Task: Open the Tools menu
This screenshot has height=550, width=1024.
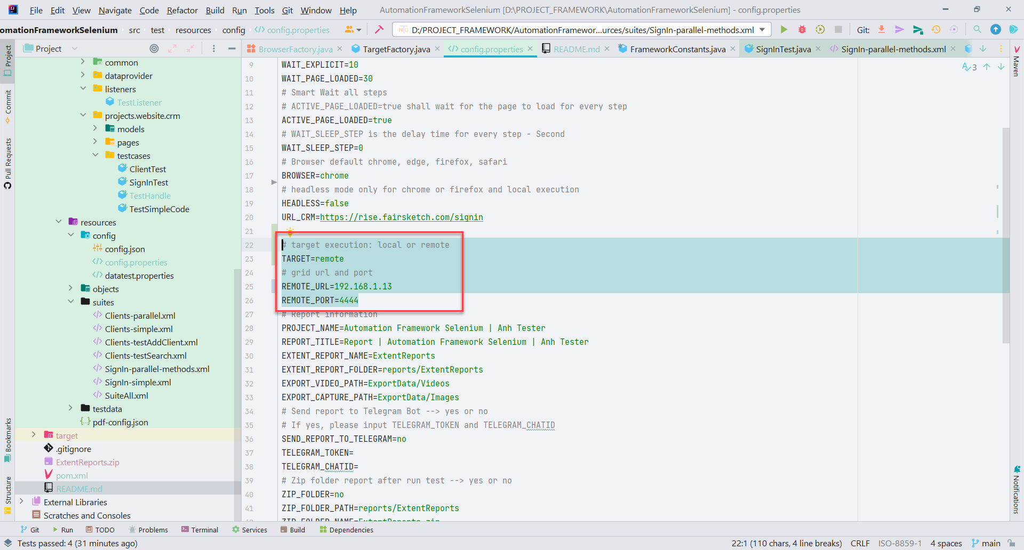Action: [264, 10]
